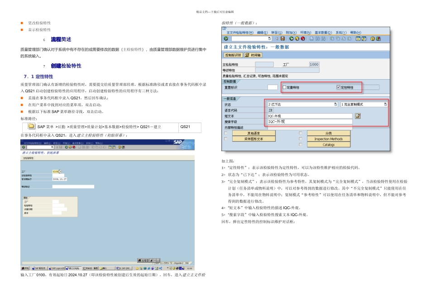Image resolution: width=430 pixels, height=304 pixels.
Task: Click the Previous Page icon in the 一般数据 window
Action: click(x=338, y=38)
